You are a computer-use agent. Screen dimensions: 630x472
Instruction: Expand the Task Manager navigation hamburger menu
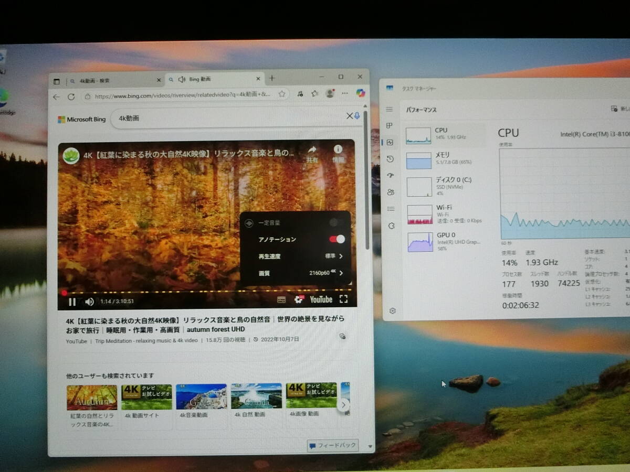point(390,109)
